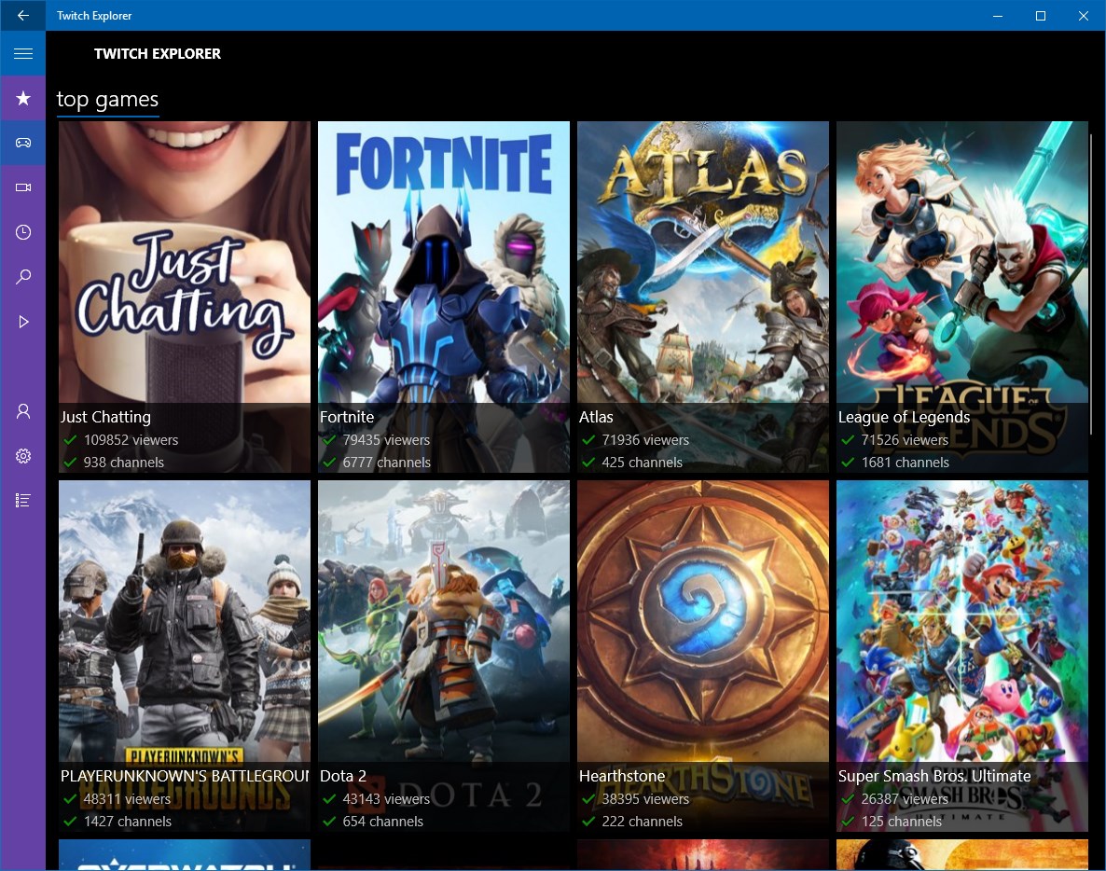This screenshot has width=1106, height=871.
Task: Click '109852 viewers' under Just Chatting
Action: [131, 440]
